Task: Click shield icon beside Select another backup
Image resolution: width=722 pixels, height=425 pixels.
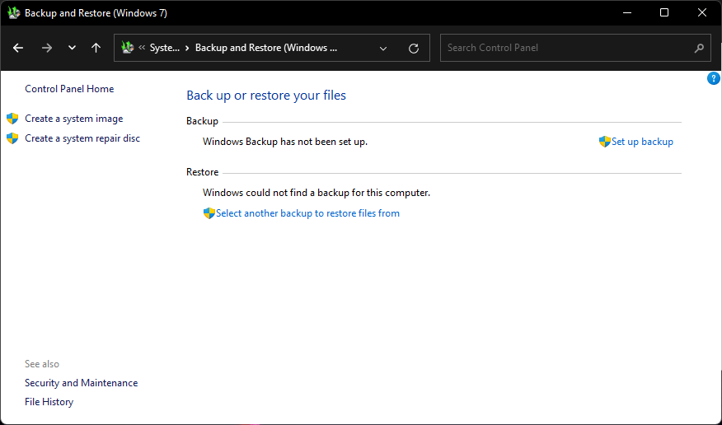Action: pyautogui.click(x=209, y=213)
